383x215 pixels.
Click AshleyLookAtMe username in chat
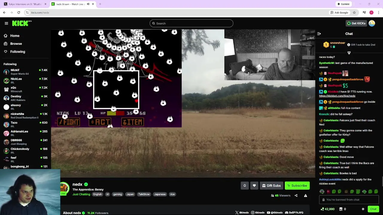[330, 179]
